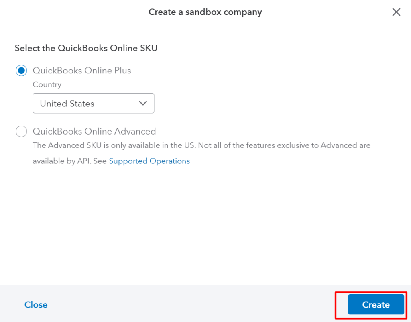Image resolution: width=411 pixels, height=322 pixels.
Task: Click the QuickBooks Online Plus label
Action: pyautogui.click(x=82, y=70)
